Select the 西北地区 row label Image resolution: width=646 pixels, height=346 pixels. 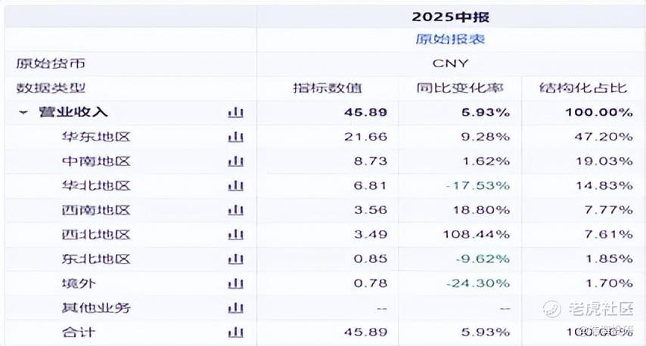click(96, 234)
